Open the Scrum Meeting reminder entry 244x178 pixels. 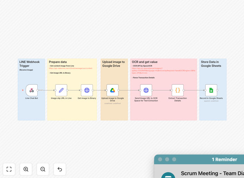coord(212,173)
